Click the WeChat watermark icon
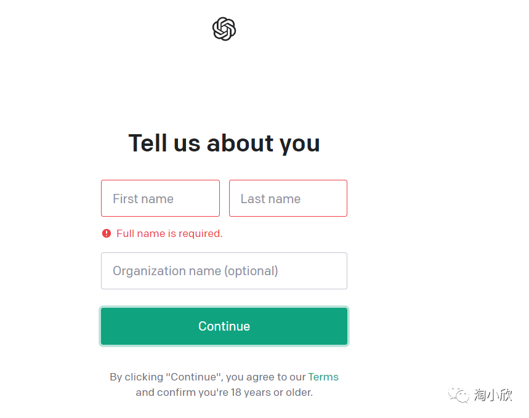This screenshot has height=418, width=529. click(x=459, y=394)
